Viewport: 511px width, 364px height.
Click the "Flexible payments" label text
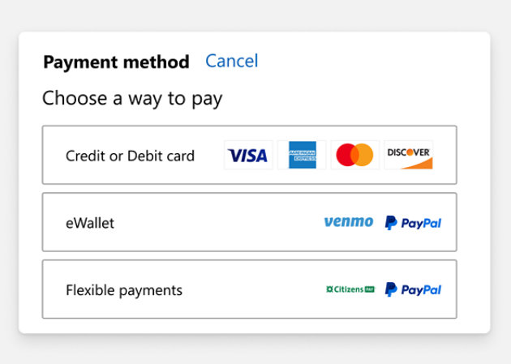click(124, 290)
